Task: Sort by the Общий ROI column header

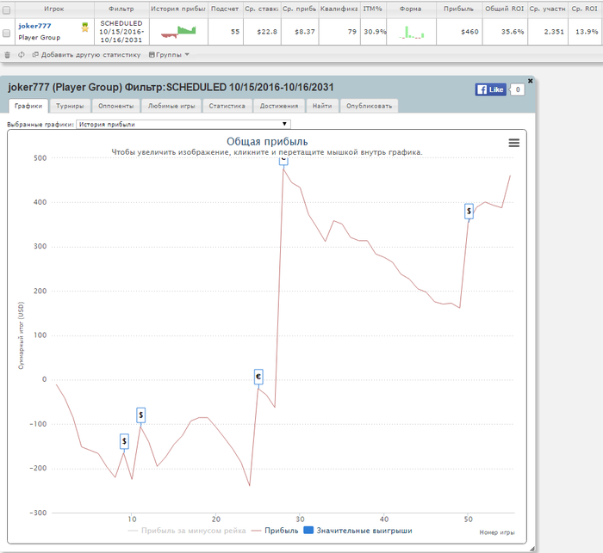Action: [505, 9]
